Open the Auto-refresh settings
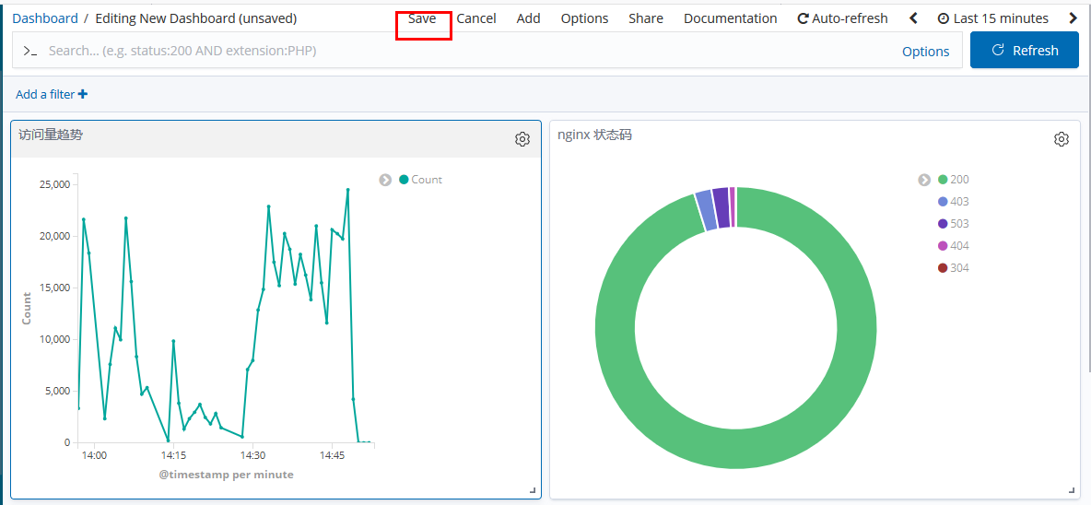The height and width of the screenshot is (505, 1091). pyautogui.click(x=842, y=18)
